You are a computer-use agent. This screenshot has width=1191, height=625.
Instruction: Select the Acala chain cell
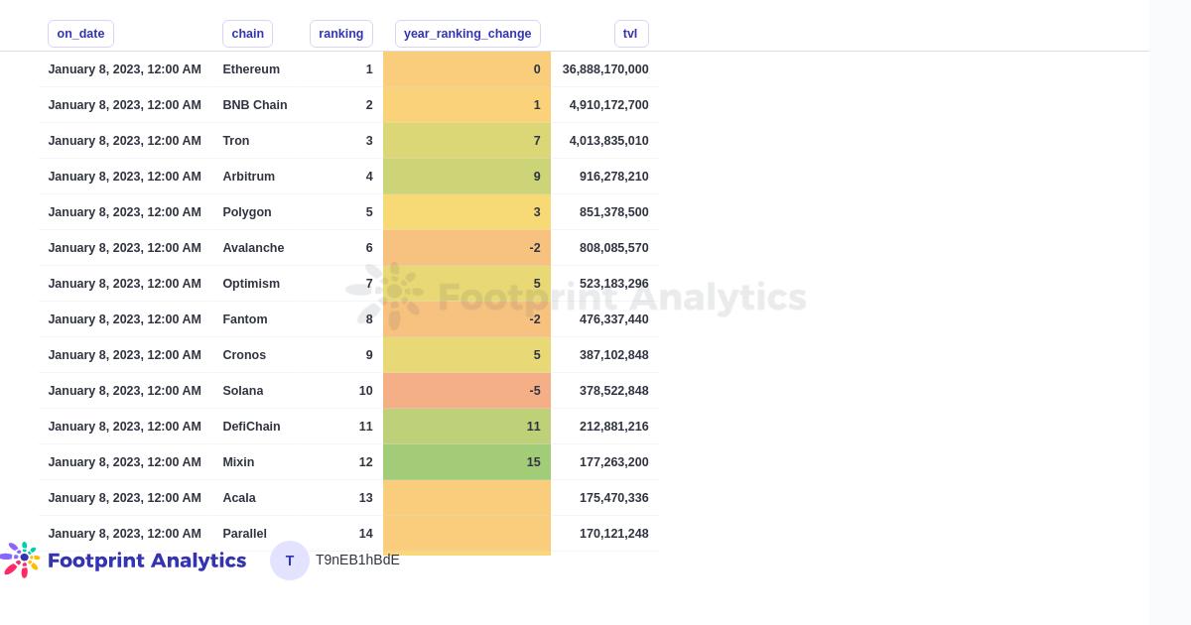(x=239, y=498)
